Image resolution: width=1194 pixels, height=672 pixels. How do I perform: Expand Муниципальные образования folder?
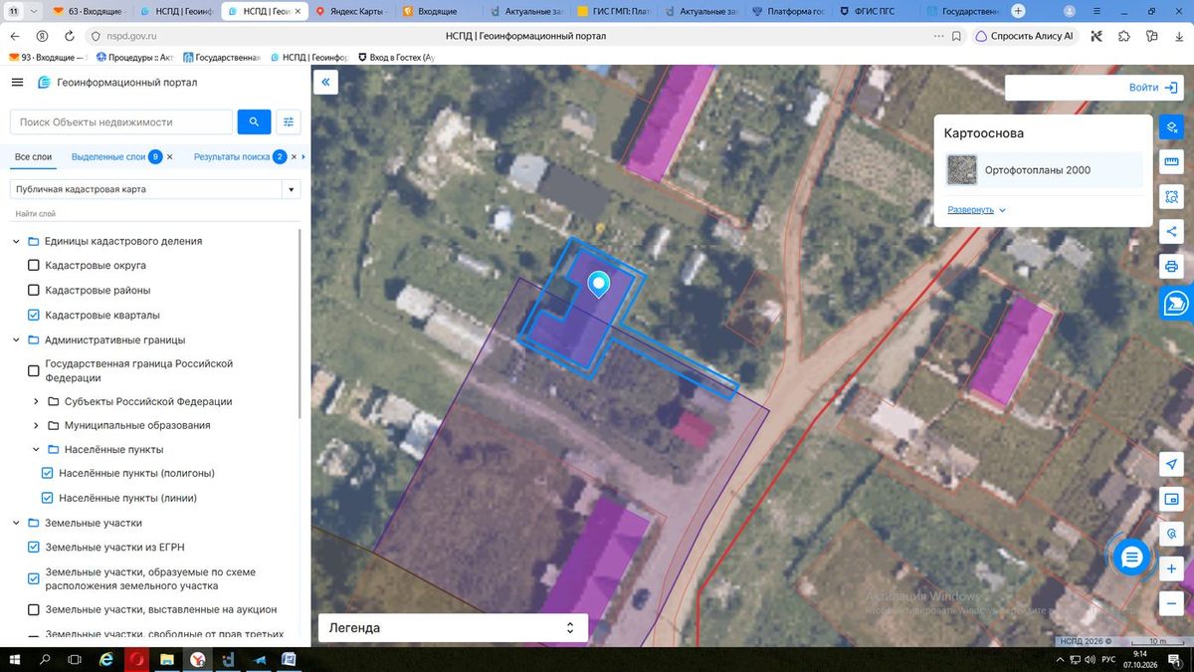pyautogui.click(x=36, y=426)
